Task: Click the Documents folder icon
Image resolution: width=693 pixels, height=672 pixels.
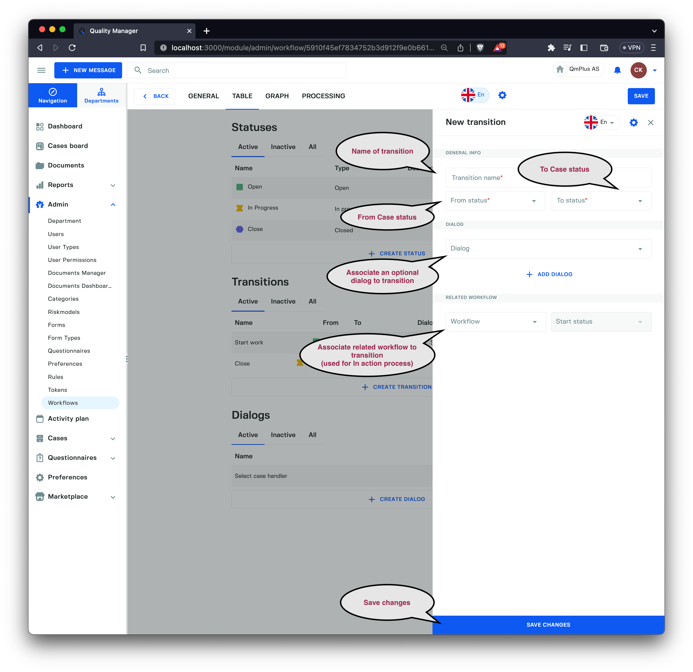Action: [x=40, y=165]
